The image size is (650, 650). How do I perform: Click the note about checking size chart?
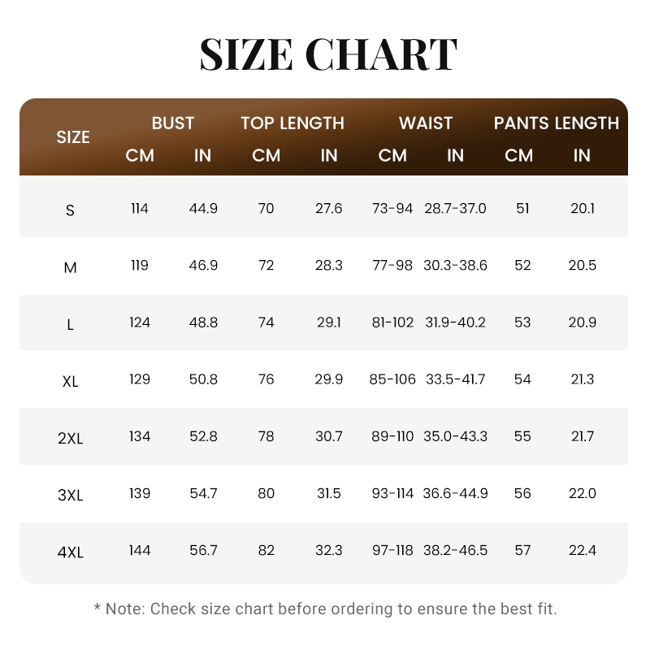coord(326,609)
